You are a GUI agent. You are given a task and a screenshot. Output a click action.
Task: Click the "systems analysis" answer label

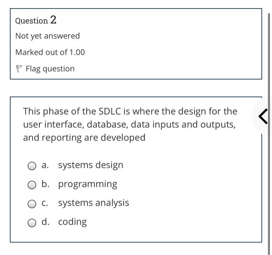pyautogui.click(x=93, y=203)
